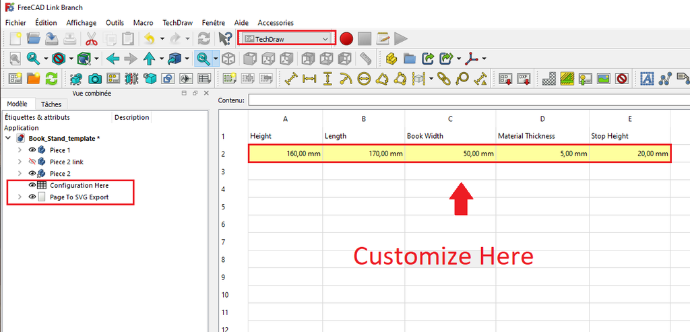The image size is (690, 332).
Task: Select the Page To SVG Export item
Action: click(79, 197)
